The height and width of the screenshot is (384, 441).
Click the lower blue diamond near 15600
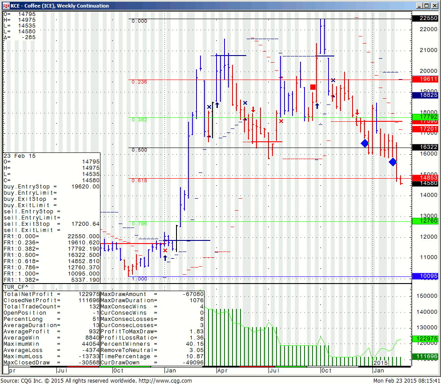(x=393, y=162)
